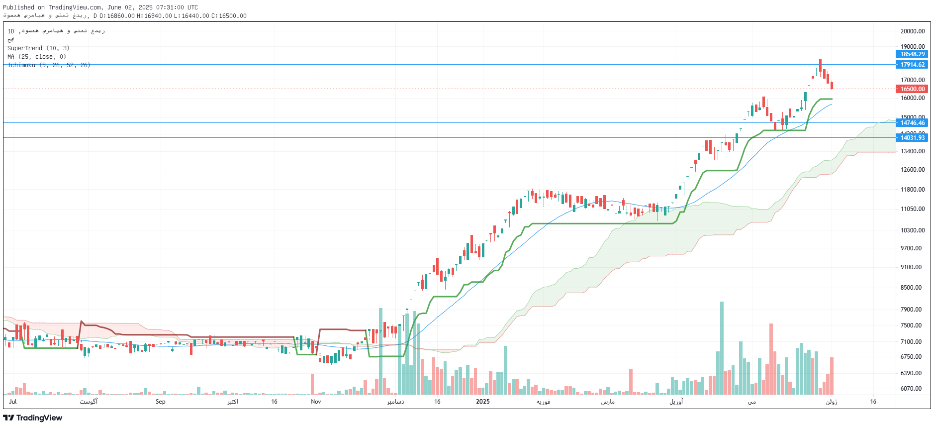The image size is (934, 427).
Task: Click the 12600.00 price axis value
Action: [x=913, y=170]
